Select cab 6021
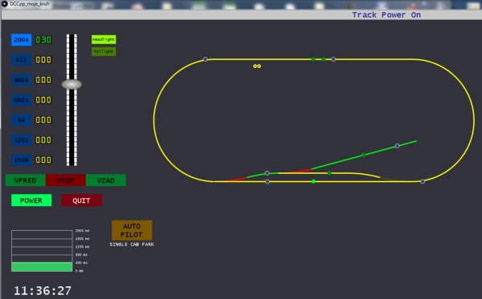This screenshot has width=482, height=299. pos(21,100)
